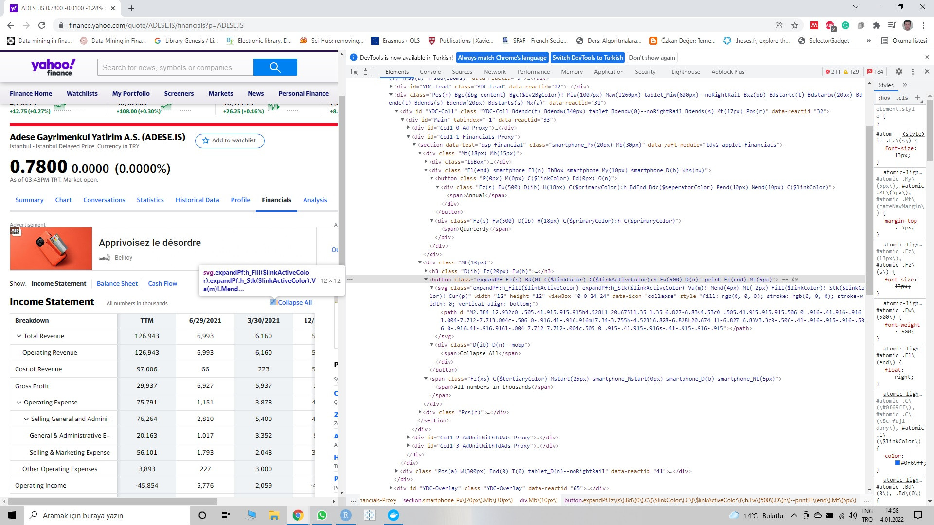Bookmark this page with the star icon
This screenshot has height=525, width=934.
point(795,25)
